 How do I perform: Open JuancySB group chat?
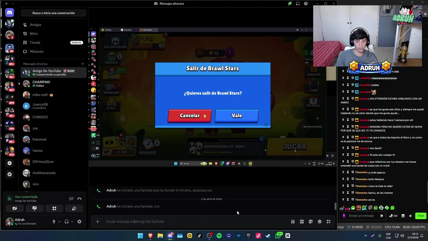click(x=53, y=106)
